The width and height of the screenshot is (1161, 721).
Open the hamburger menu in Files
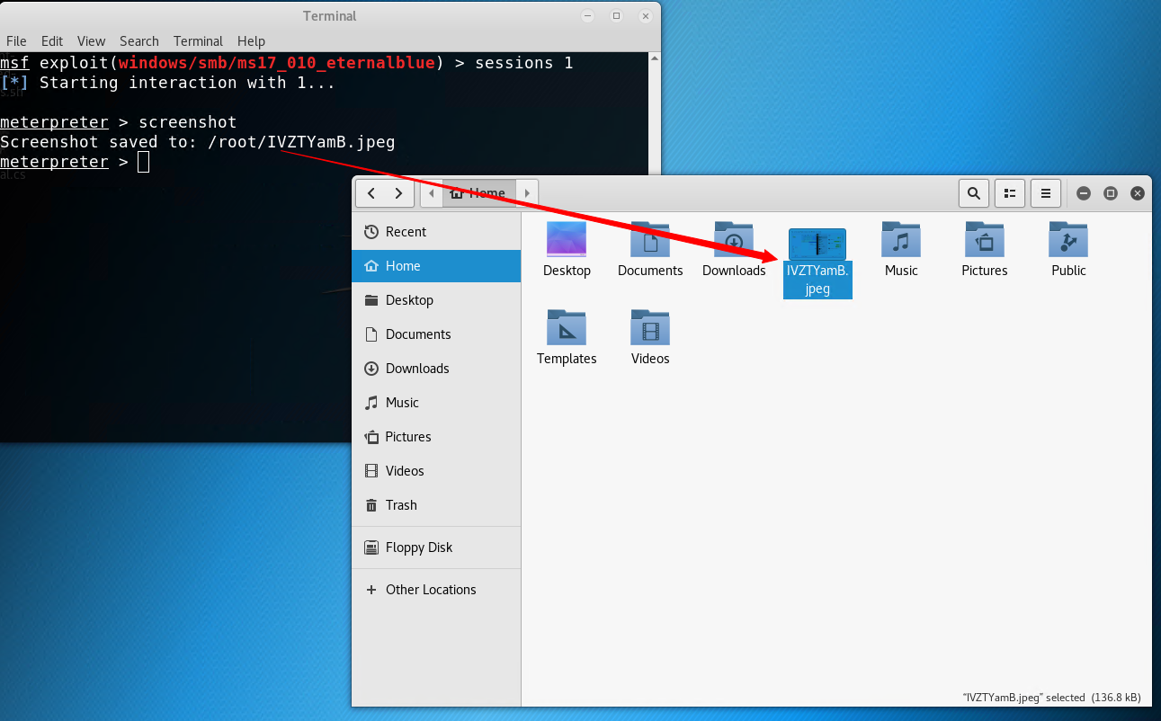[1046, 193]
